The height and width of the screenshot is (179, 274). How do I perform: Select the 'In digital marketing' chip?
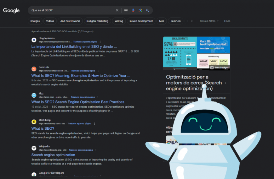click(x=97, y=21)
